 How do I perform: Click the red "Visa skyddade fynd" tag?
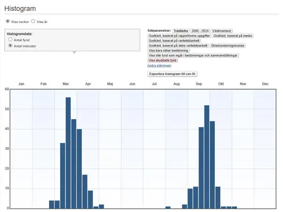pyautogui.click(x=163, y=60)
